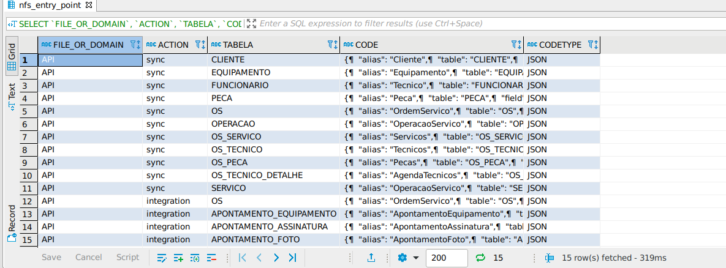Select the OS_TECNICO_DETALHE cell
This screenshot has width=726, height=268.
(x=274, y=175)
